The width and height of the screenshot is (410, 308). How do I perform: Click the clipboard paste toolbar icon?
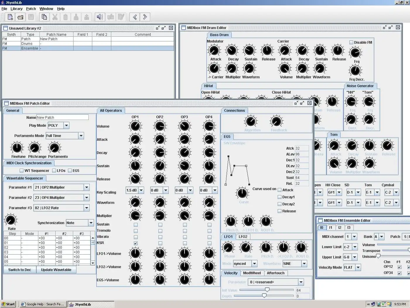pyautogui.click(x=65, y=17)
